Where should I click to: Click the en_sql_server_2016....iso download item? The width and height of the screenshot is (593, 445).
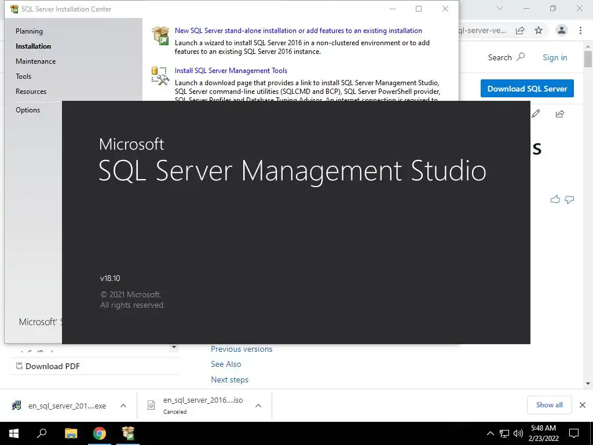[x=203, y=400]
